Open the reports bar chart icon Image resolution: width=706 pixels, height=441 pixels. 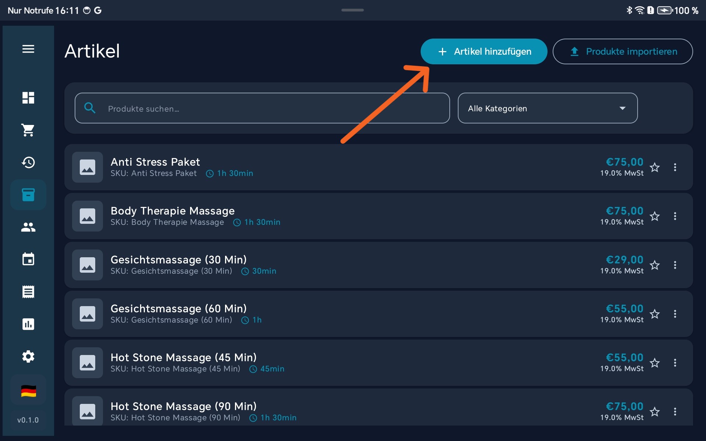coord(28,324)
